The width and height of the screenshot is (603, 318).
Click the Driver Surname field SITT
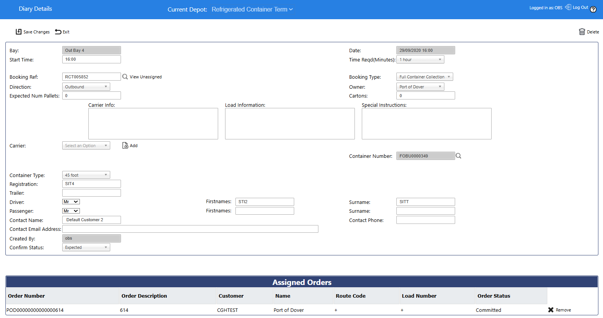pyautogui.click(x=426, y=202)
